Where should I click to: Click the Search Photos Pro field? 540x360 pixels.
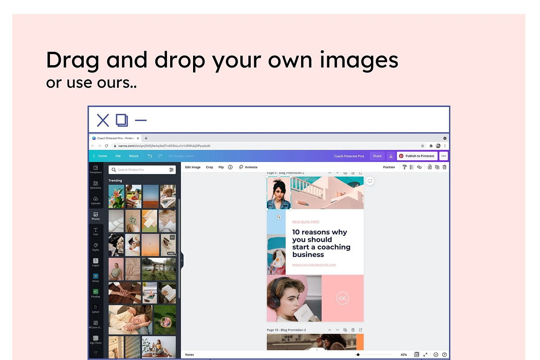point(143,170)
